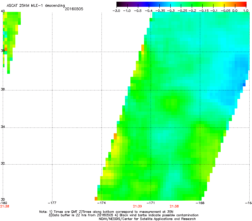Click the note line 'Times are GMT'
This screenshot has width=252, height=221.
coord(66,212)
